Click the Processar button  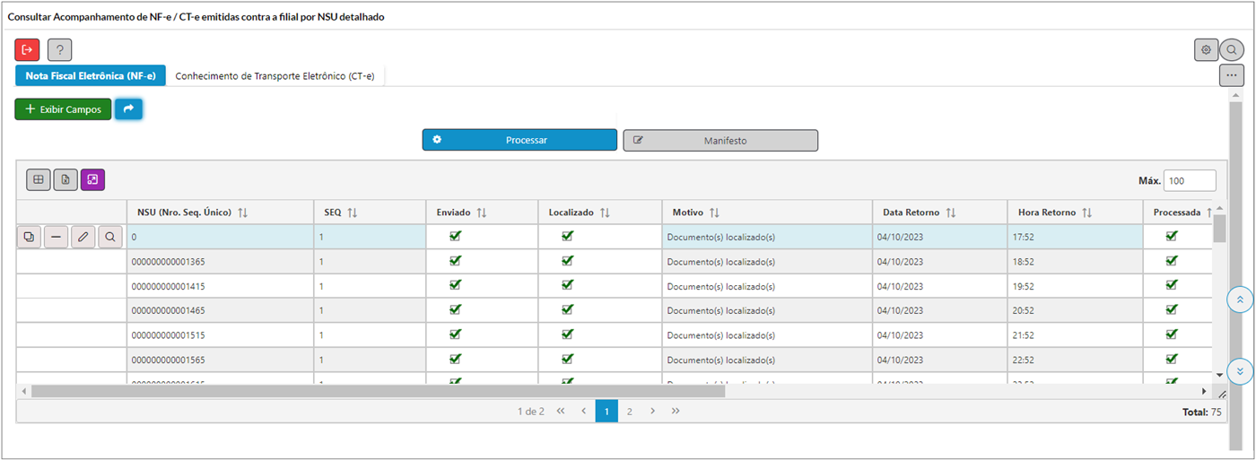[519, 140]
